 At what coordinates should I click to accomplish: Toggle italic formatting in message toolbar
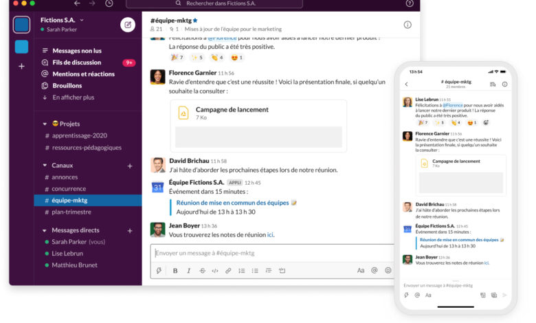(188, 271)
